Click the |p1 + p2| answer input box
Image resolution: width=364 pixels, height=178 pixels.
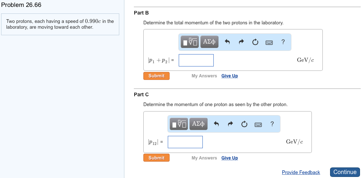[196, 60]
